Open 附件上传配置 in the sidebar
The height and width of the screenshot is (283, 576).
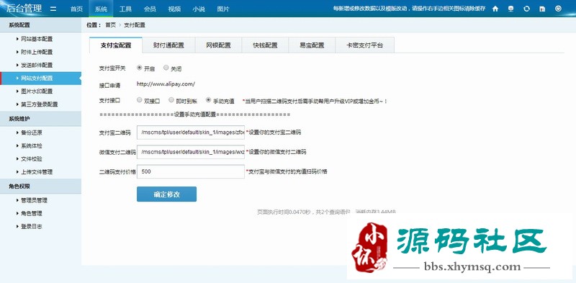(x=37, y=52)
